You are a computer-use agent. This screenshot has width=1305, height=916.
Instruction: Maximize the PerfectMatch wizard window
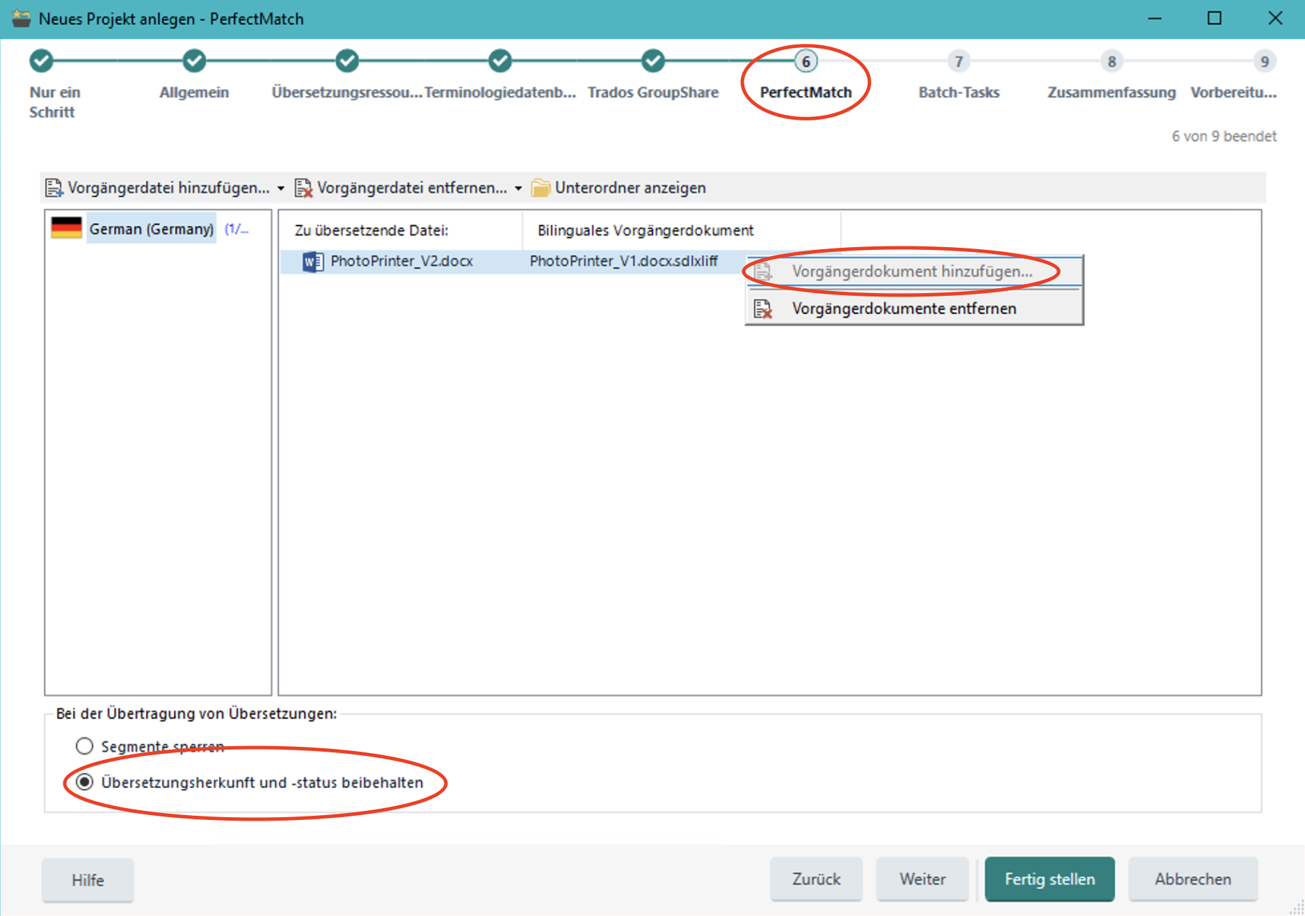click(x=1215, y=19)
